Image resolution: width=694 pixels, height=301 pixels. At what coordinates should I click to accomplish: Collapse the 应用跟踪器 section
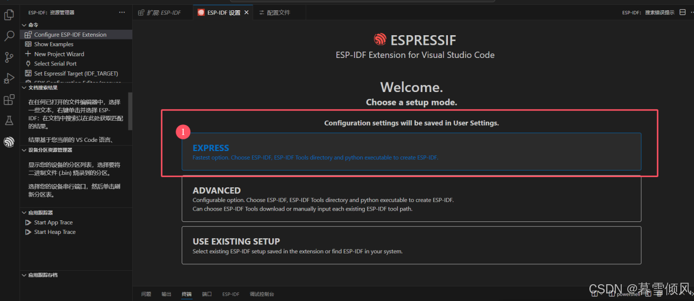(24, 213)
